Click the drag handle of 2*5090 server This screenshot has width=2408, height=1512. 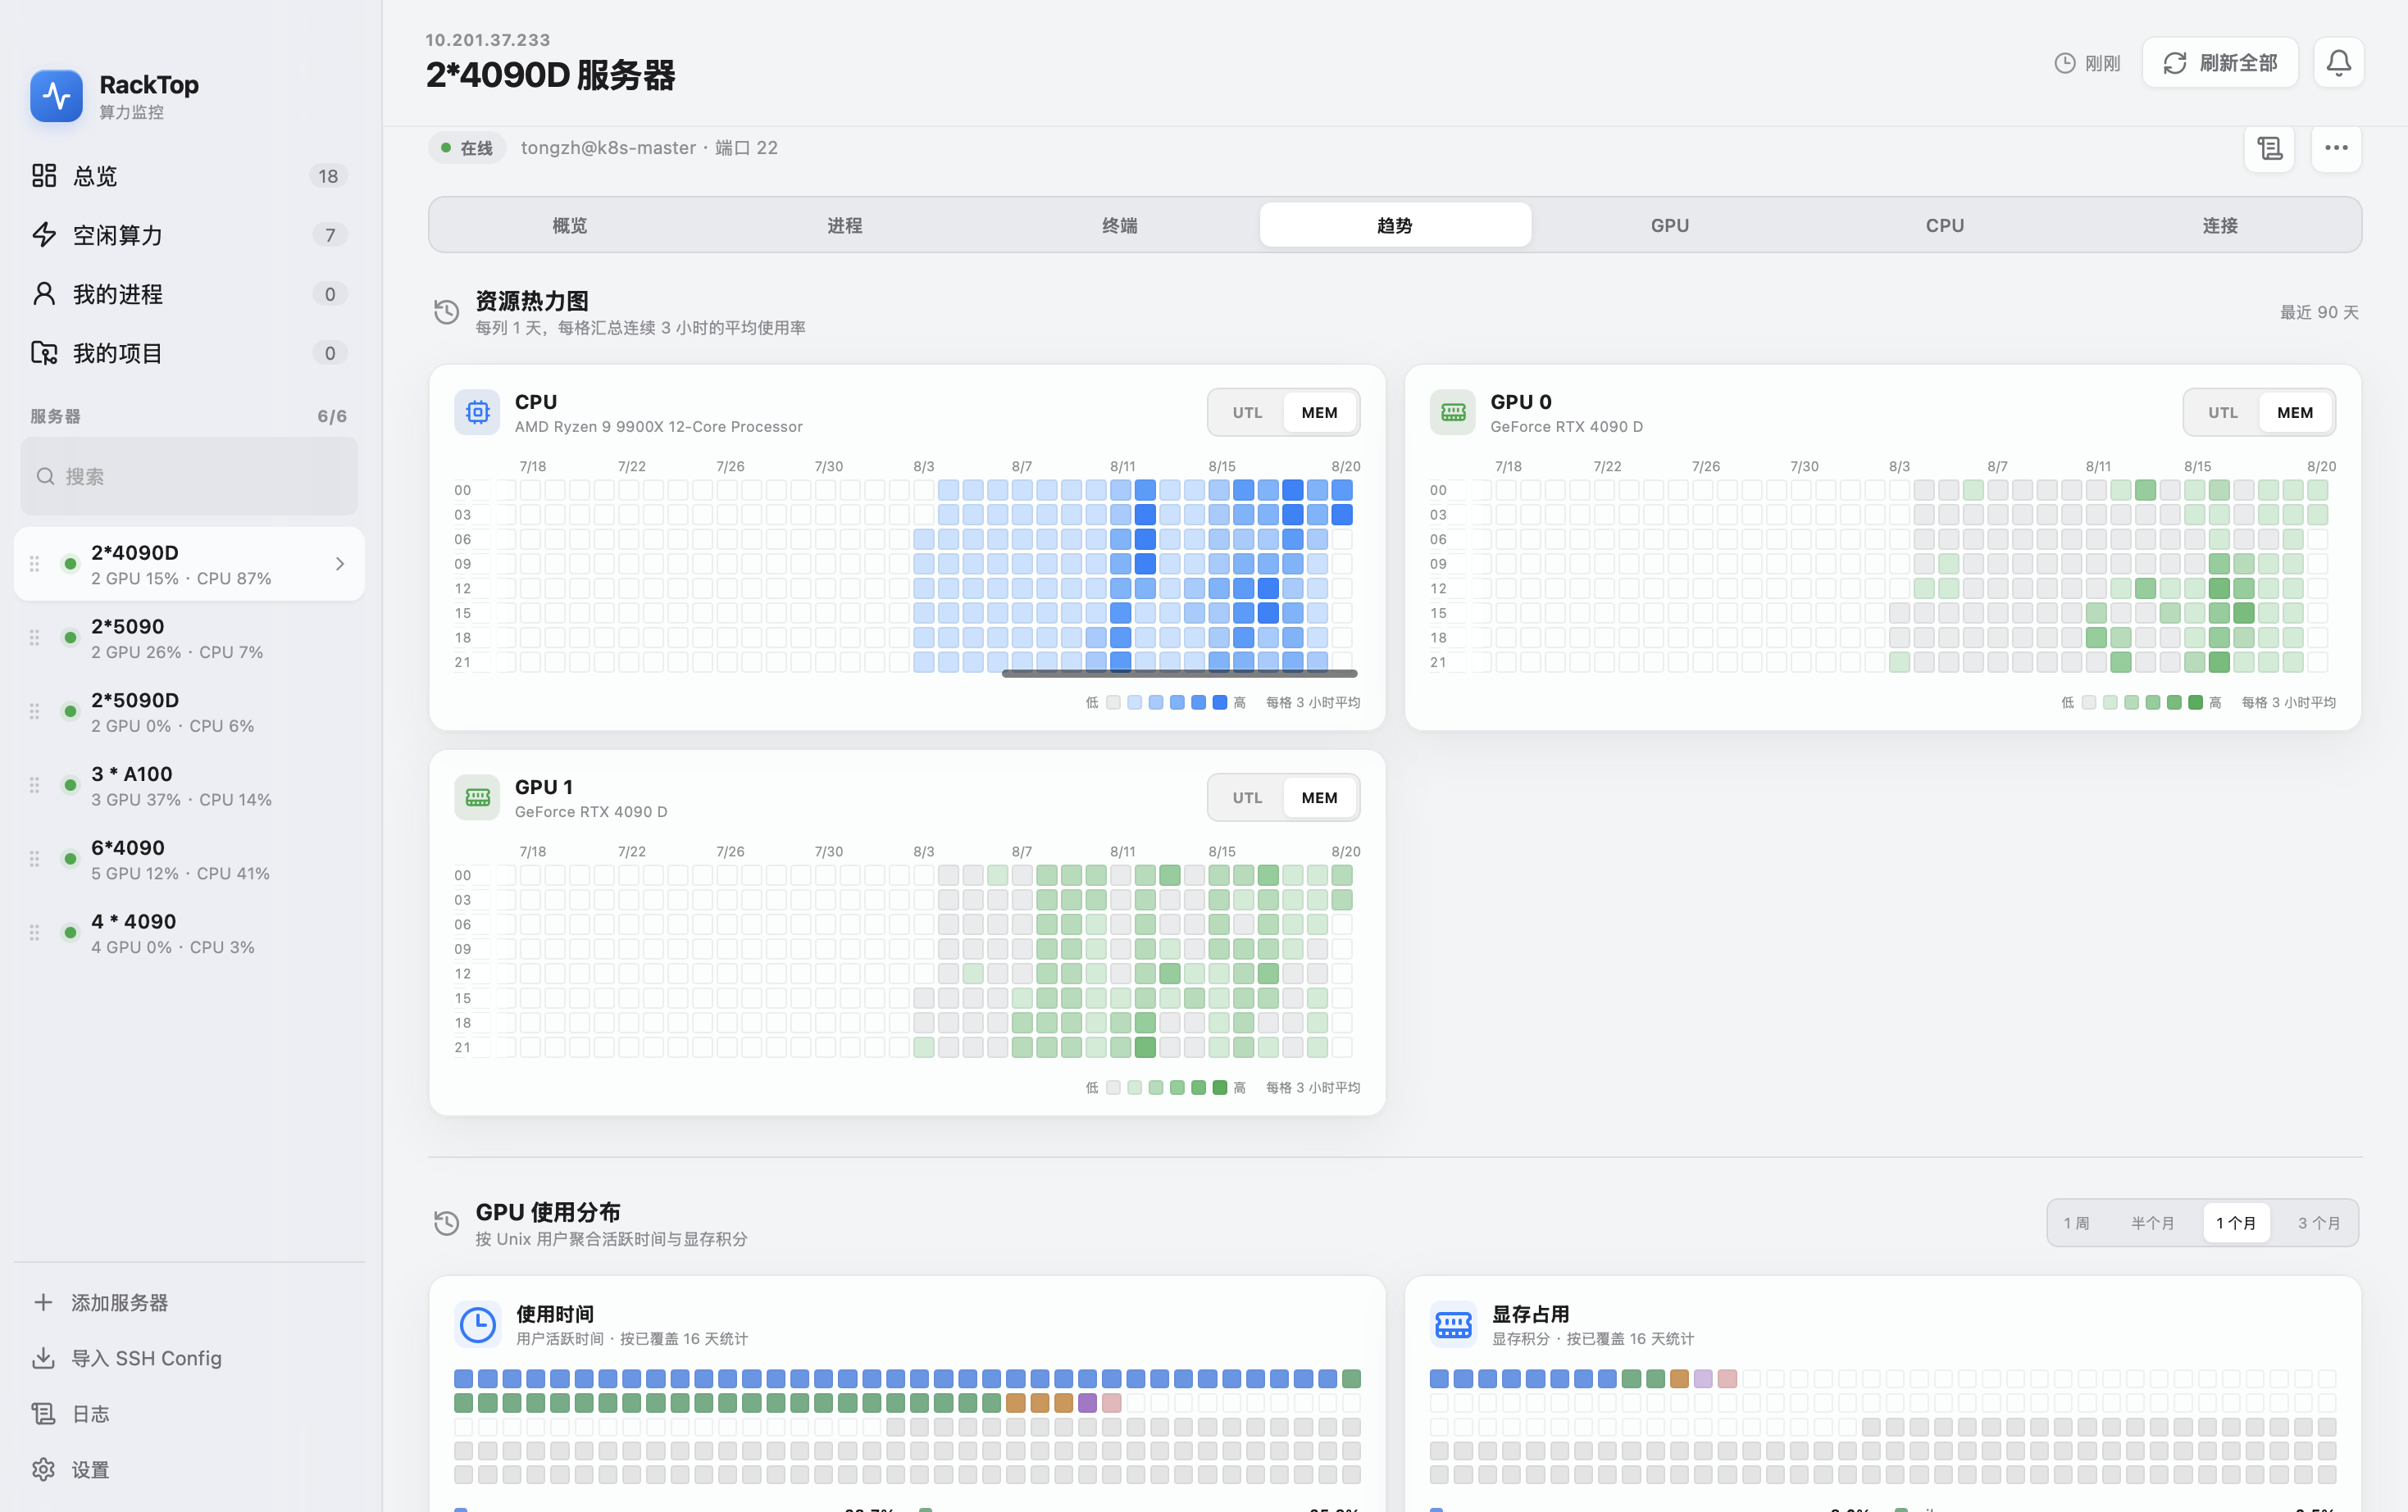[34, 638]
